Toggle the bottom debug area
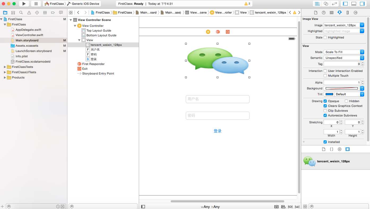This screenshot has width=370, height=209. [x=354, y=4]
